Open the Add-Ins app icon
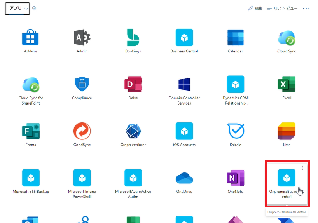Viewport: 318px width, 223px height. pos(30,37)
